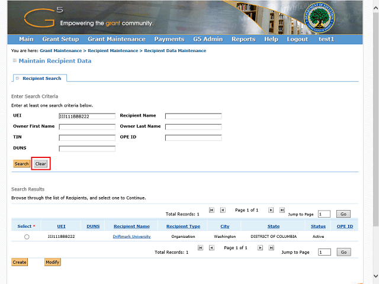Sort results by State column

(x=274, y=226)
